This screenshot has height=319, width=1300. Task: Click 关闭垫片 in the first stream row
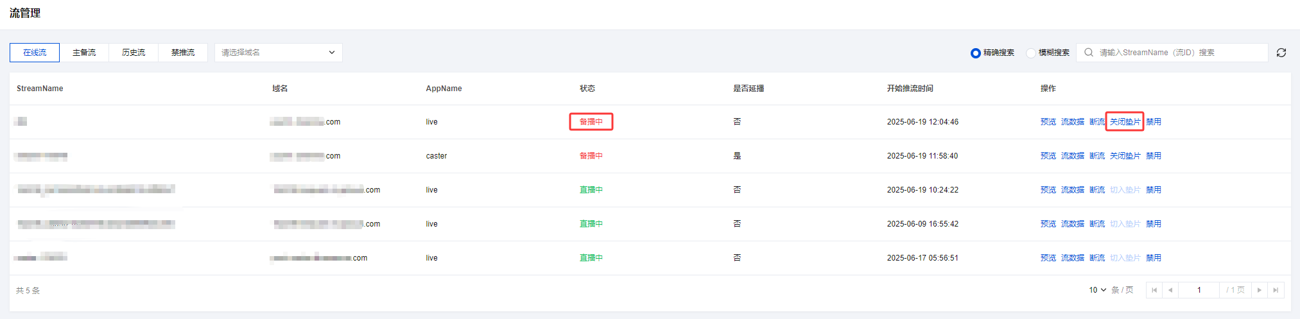[x=1125, y=122]
